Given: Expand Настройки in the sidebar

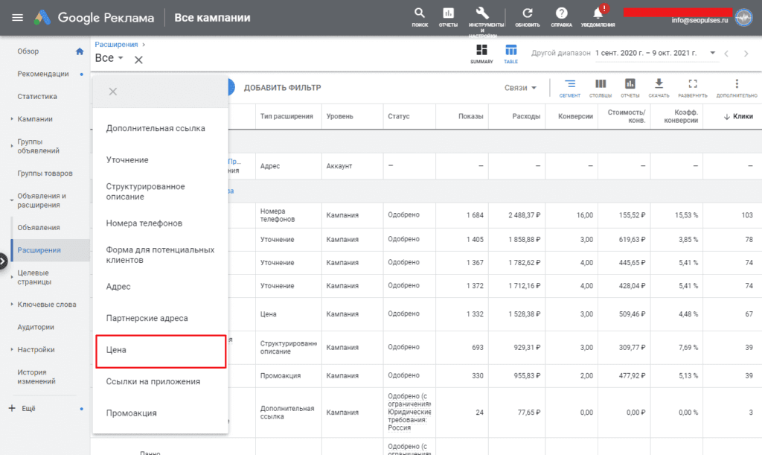Looking at the screenshot, I should [x=12, y=349].
